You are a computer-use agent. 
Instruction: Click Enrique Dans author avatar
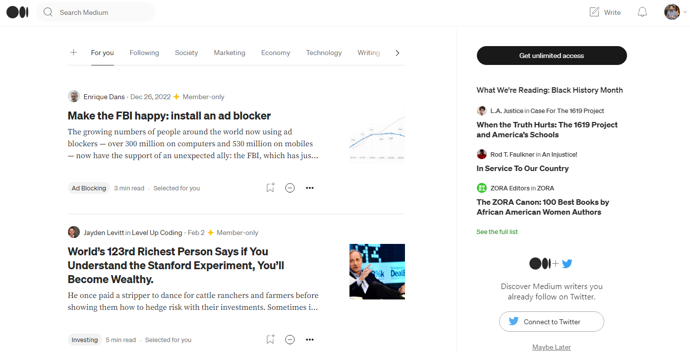74,96
